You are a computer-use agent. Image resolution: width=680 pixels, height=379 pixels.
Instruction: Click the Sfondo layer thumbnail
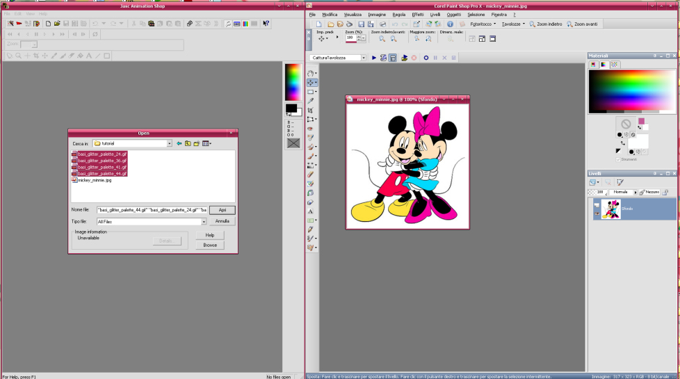(x=610, y=209)
